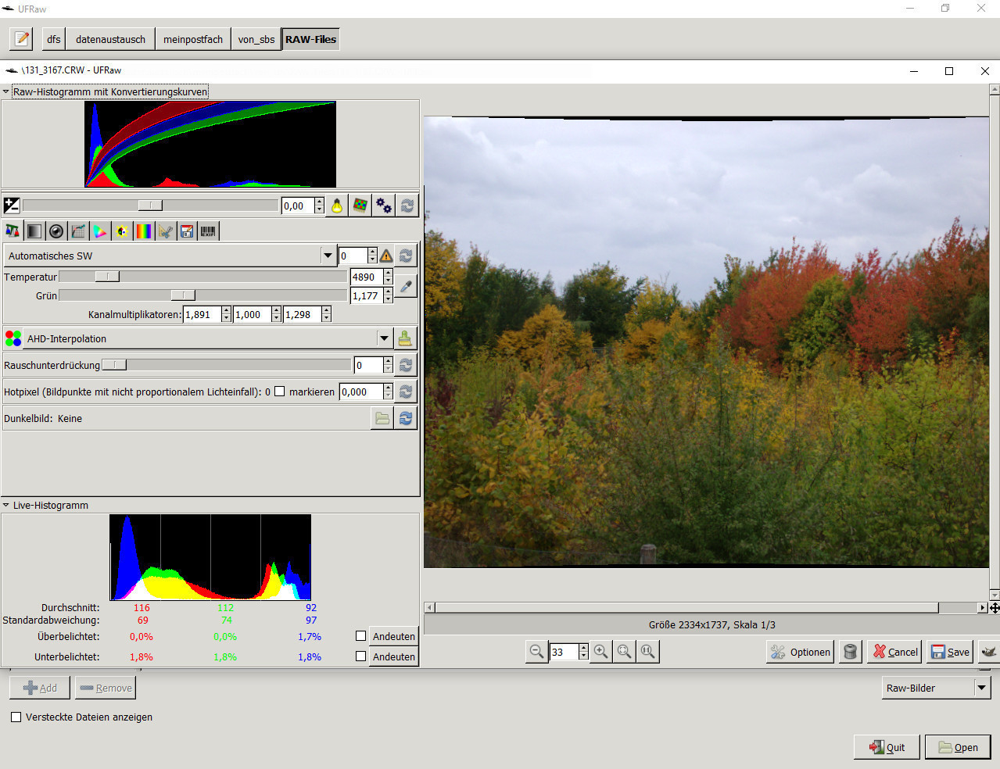Click the auto-exposure lightbulb icon
Screen dimensions: 1000x769
pos(337,206)
